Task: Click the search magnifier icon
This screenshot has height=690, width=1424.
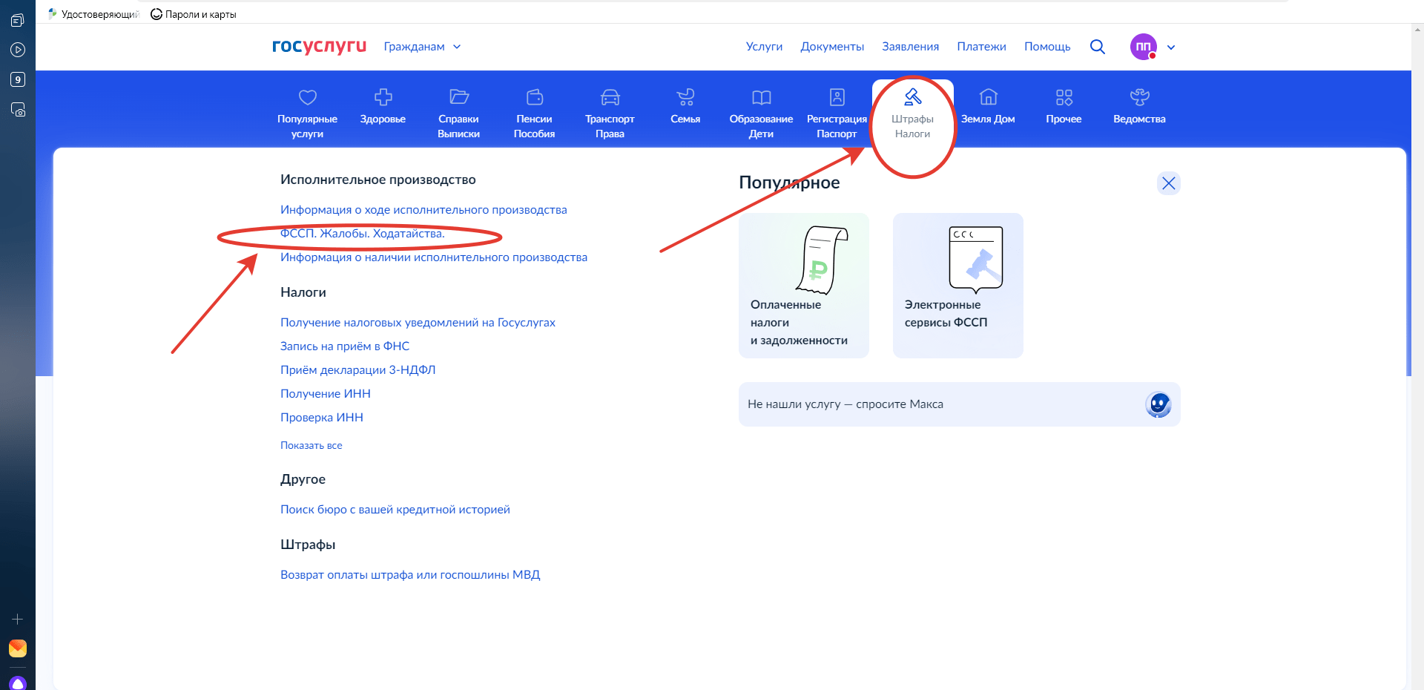Action: pyautogui.click(x=1098, y=47)
